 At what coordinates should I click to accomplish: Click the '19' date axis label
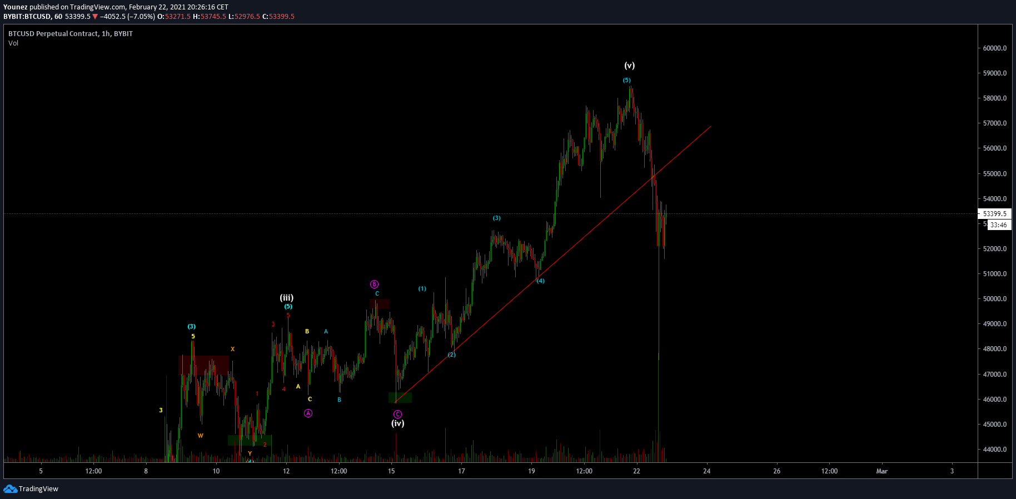tap(531, 471)
